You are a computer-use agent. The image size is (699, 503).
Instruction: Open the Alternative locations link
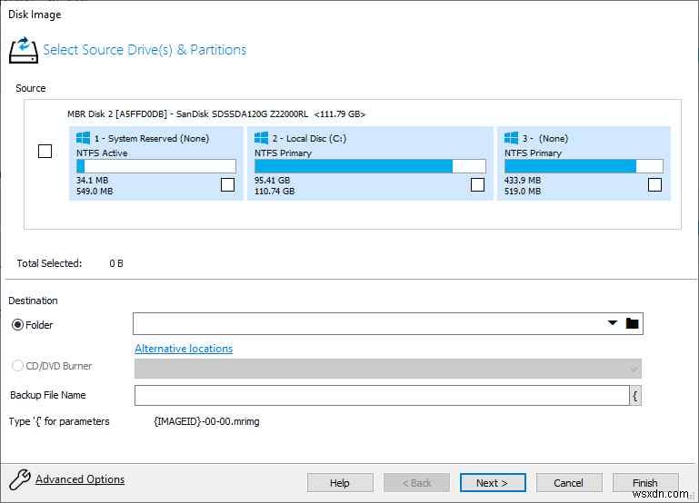tap(184, 349)
